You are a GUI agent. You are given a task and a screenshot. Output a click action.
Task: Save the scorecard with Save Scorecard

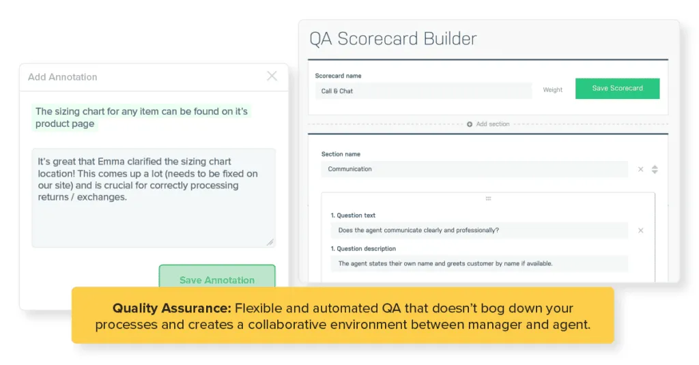click(617, 89)
